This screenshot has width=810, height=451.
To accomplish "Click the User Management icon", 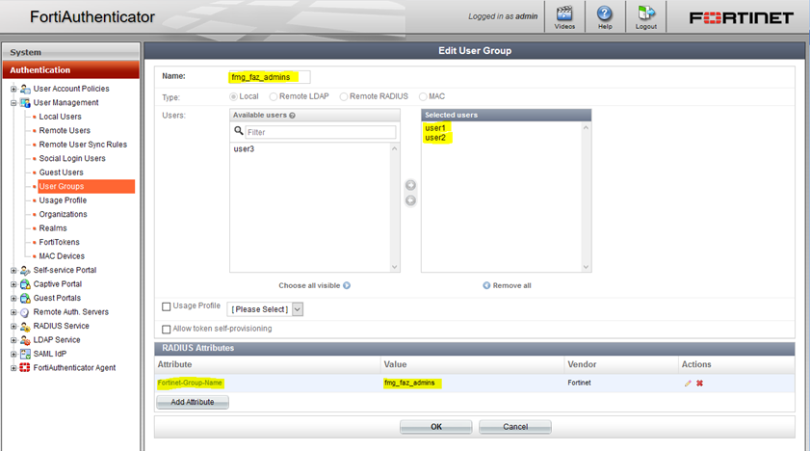I will click(x=25, y=103).
